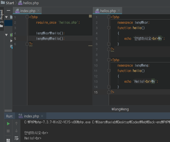Click the inspection status square in index.php
The width and height of the screenshot is (170, 142).
(x=90, y=16)
